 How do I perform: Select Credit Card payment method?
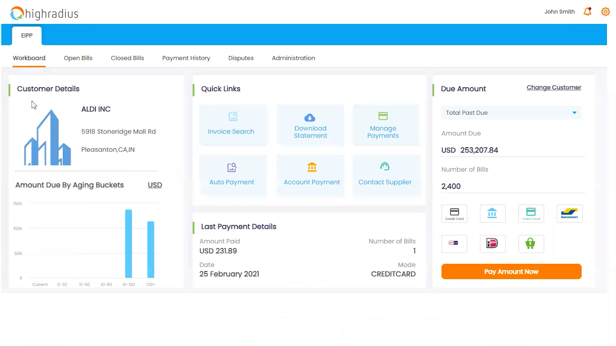454,214
